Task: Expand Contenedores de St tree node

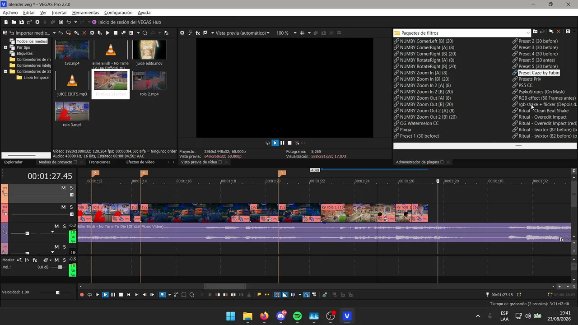Action: 5,71
